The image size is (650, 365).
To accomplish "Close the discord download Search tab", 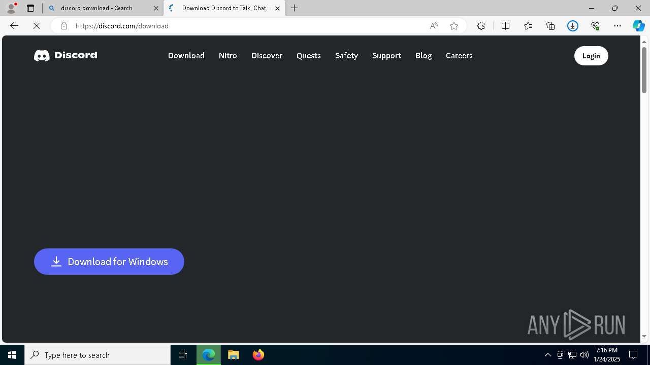I will point(156,8).
